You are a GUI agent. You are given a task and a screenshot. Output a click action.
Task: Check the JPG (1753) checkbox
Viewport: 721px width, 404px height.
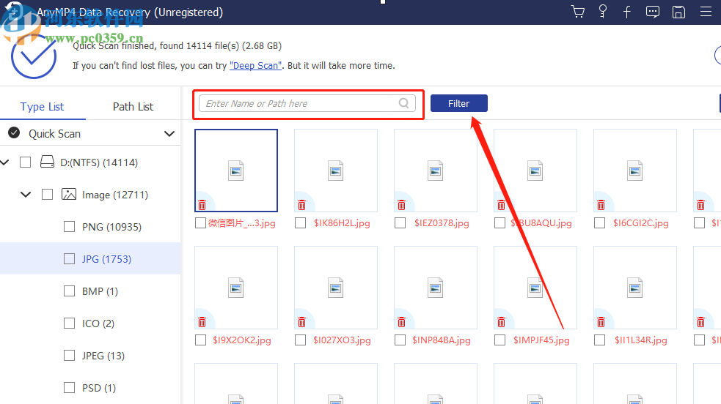pos(70,258)
